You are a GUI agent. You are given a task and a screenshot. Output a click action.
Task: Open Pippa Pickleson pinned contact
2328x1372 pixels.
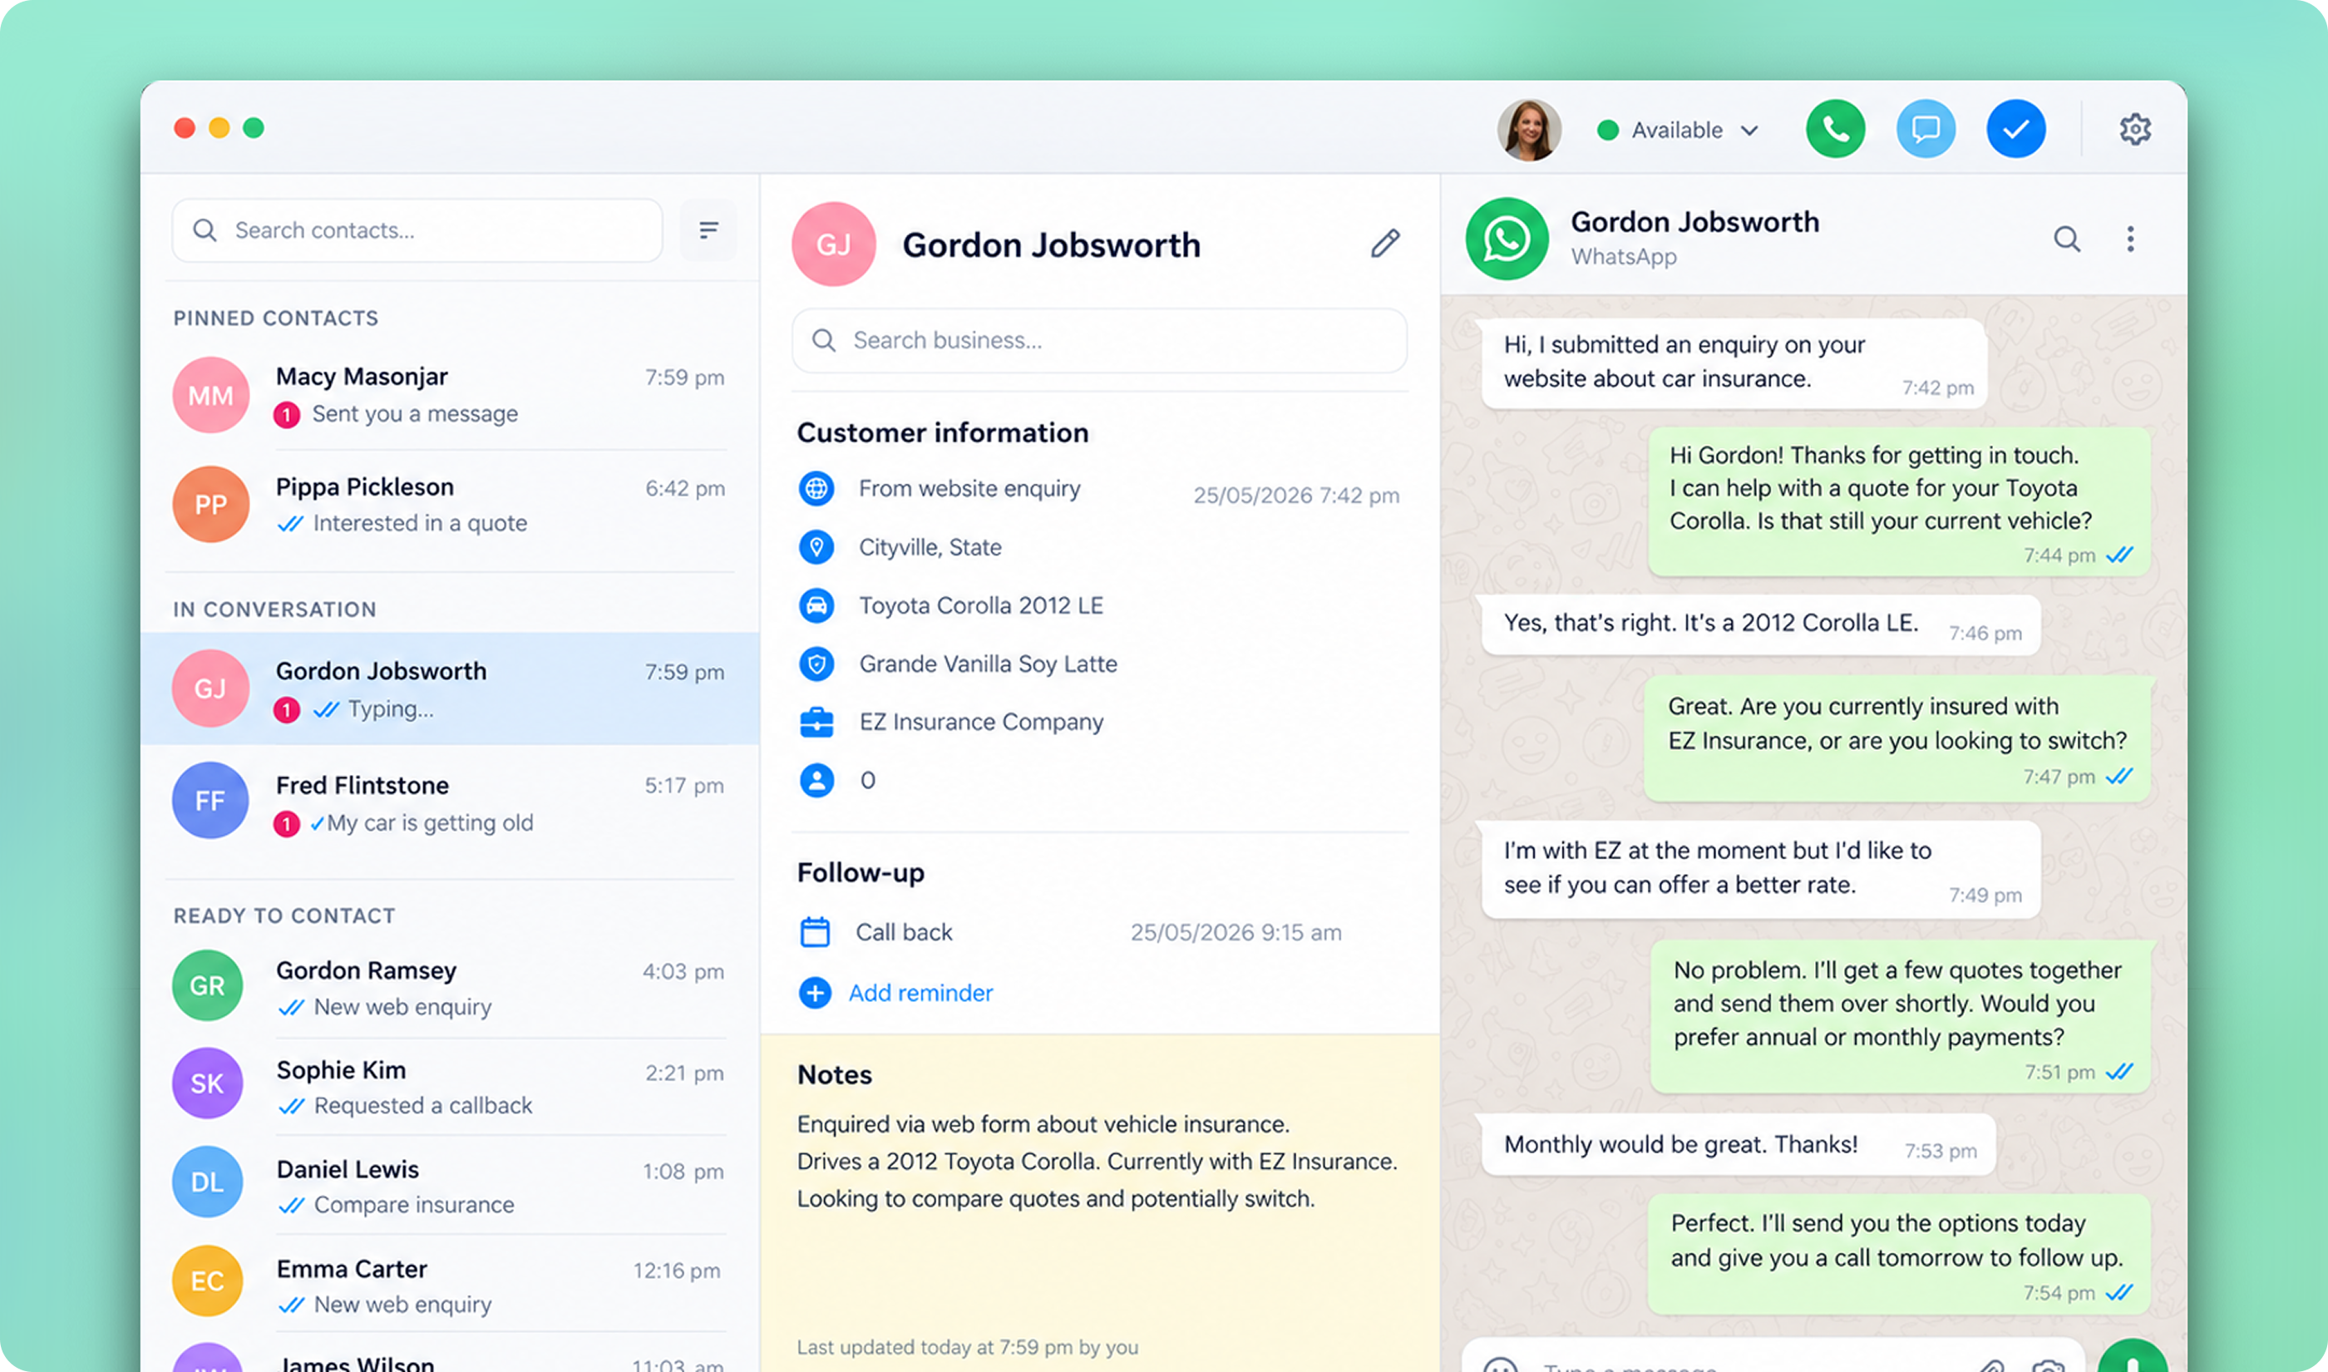click(450, 505)
